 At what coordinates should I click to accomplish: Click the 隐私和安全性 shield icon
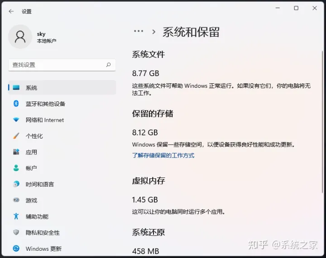16,232
